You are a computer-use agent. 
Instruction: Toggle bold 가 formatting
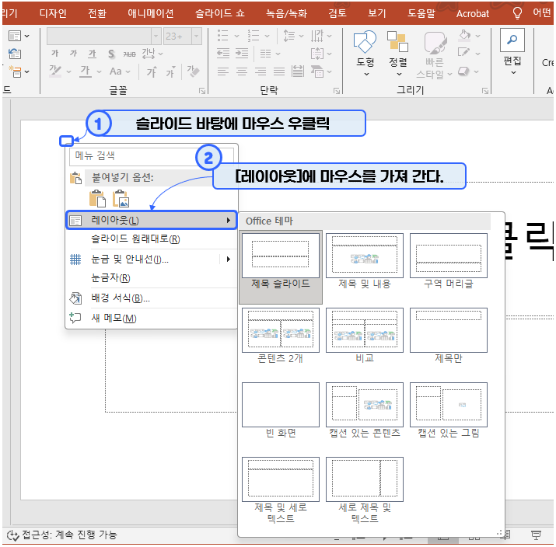tap(54, 54)
